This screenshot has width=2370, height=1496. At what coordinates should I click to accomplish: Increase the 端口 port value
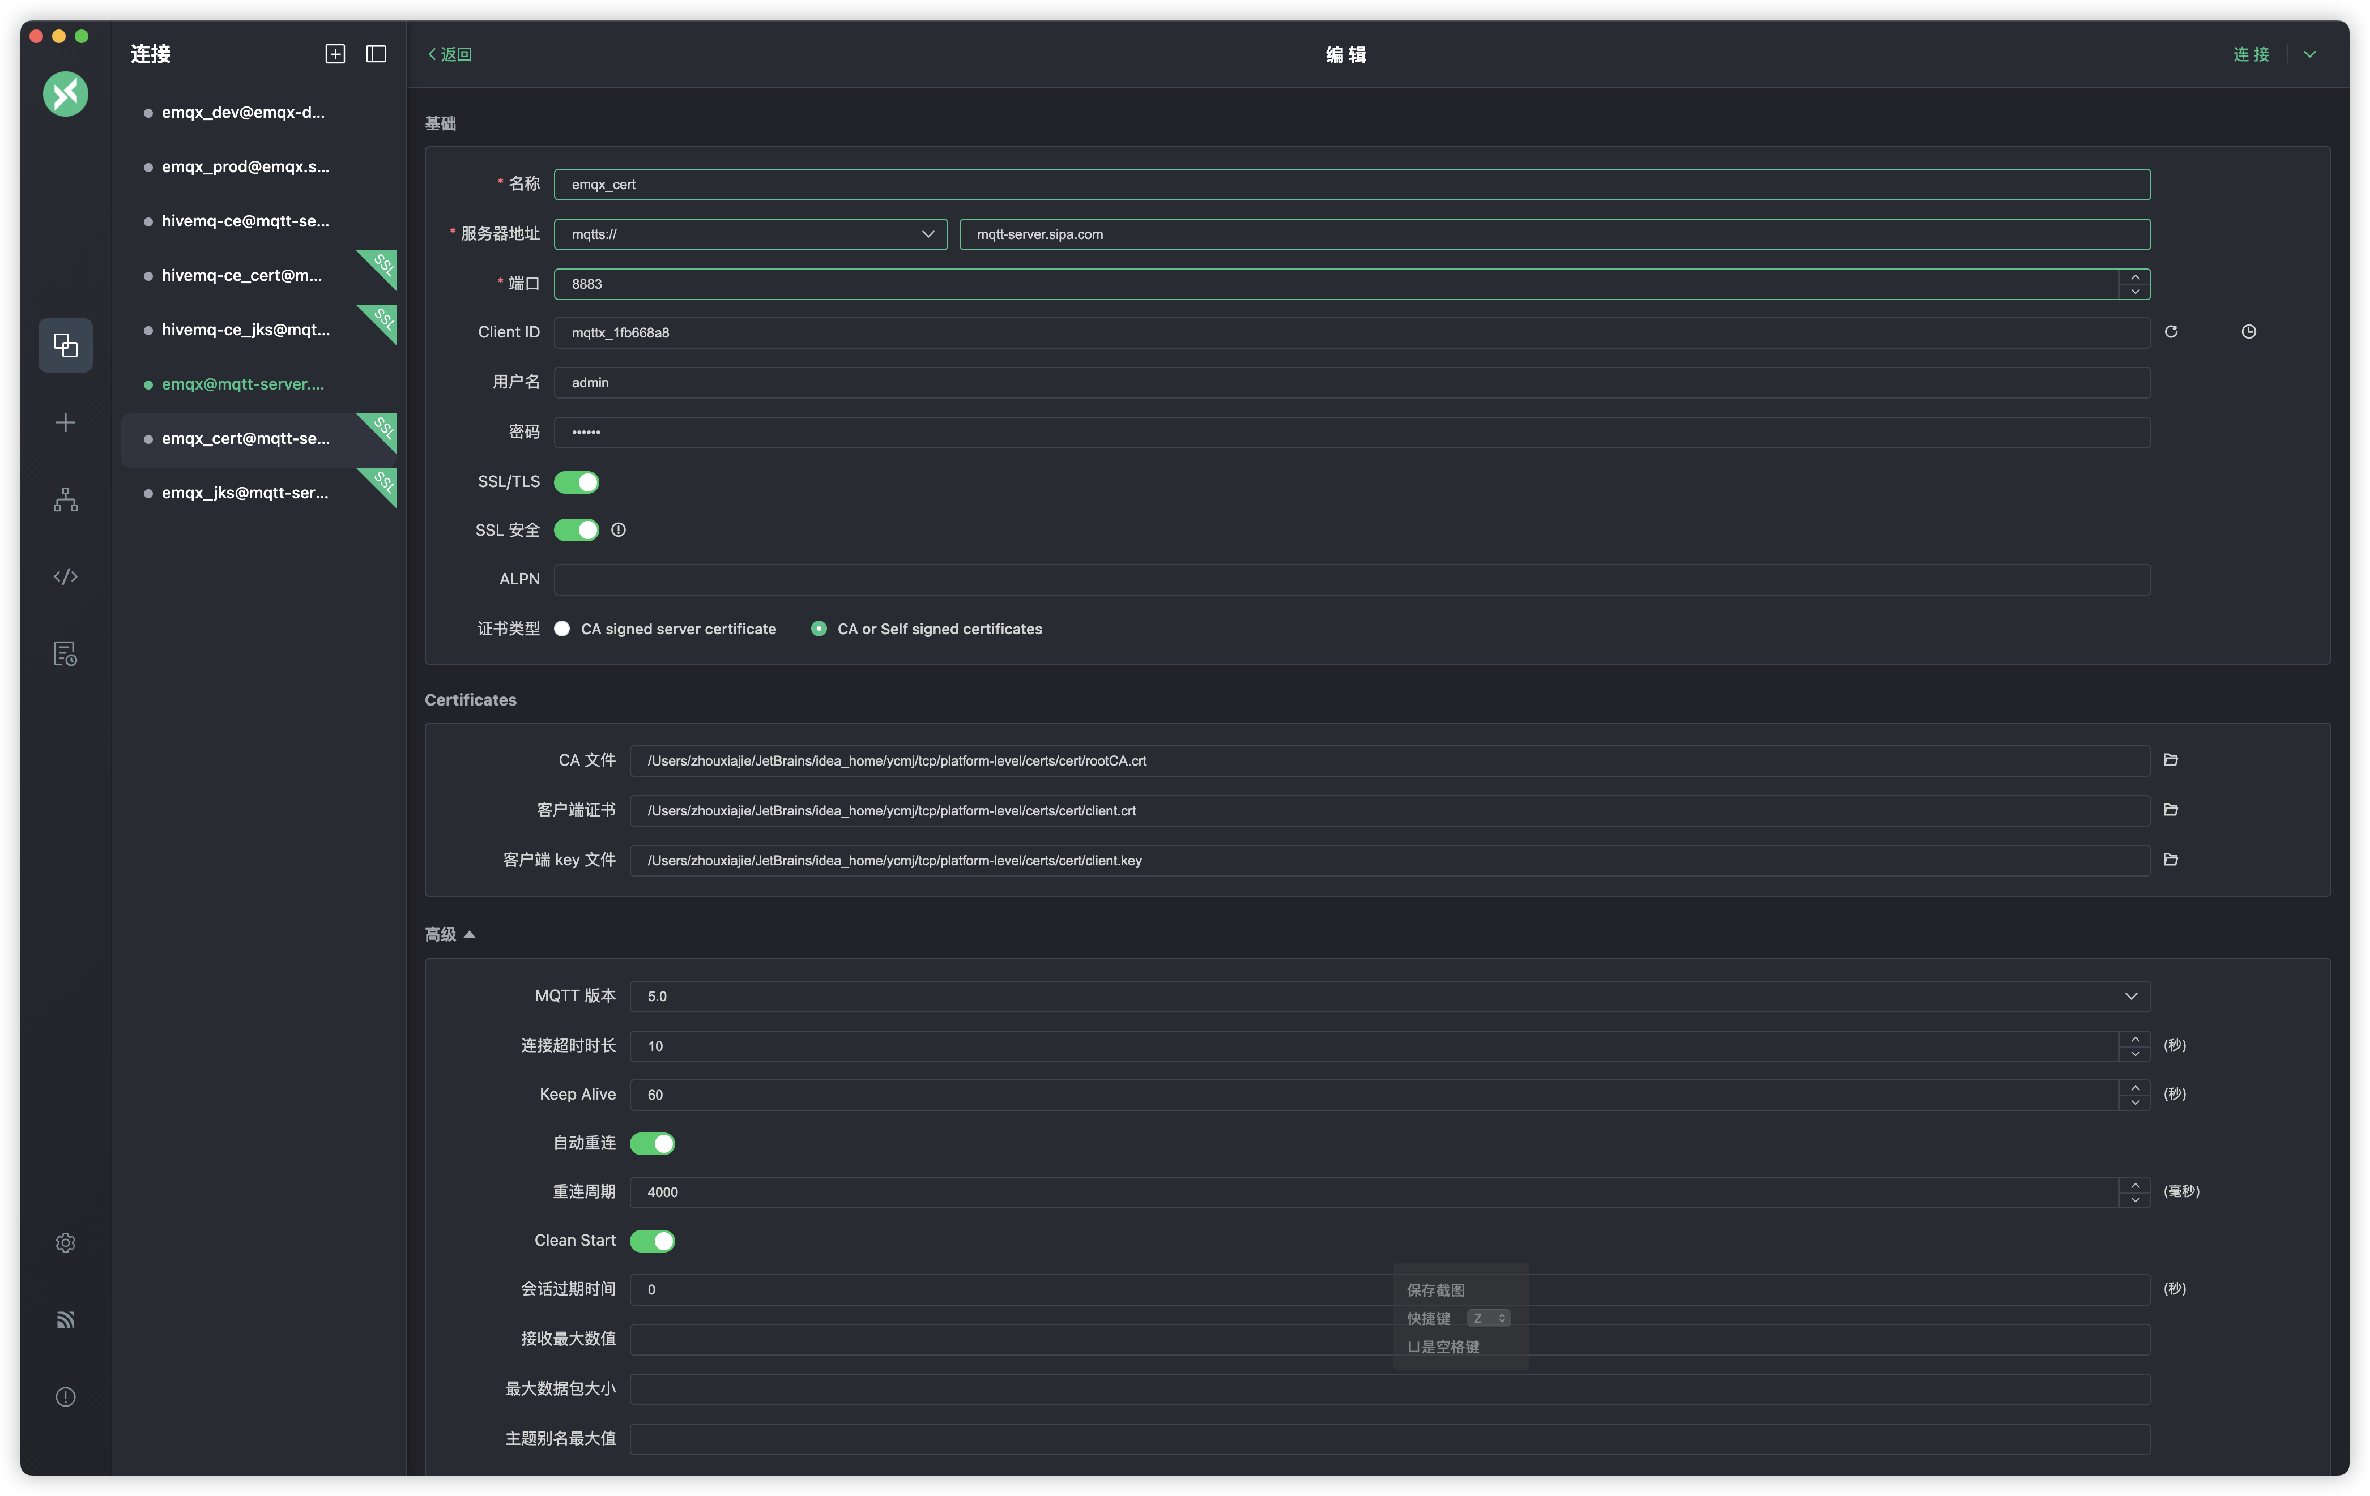point(2135,276)
